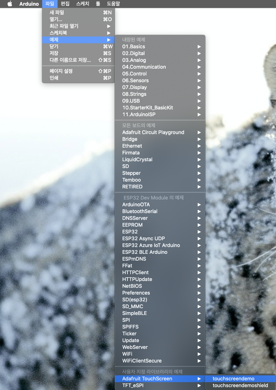276x390 pixels.
Task: Open ESP32 Azure IoT Arduino examples
Action: [160, 245]
